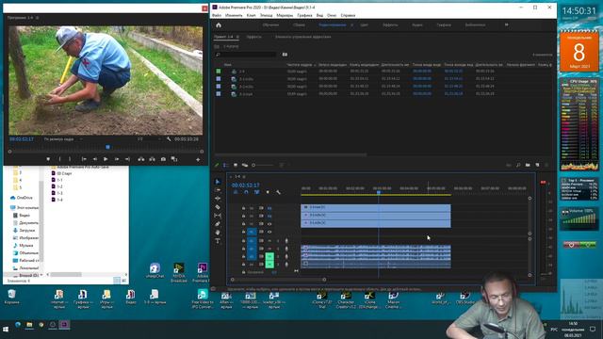Click Automate to Sequence icon

click(509, 165)
